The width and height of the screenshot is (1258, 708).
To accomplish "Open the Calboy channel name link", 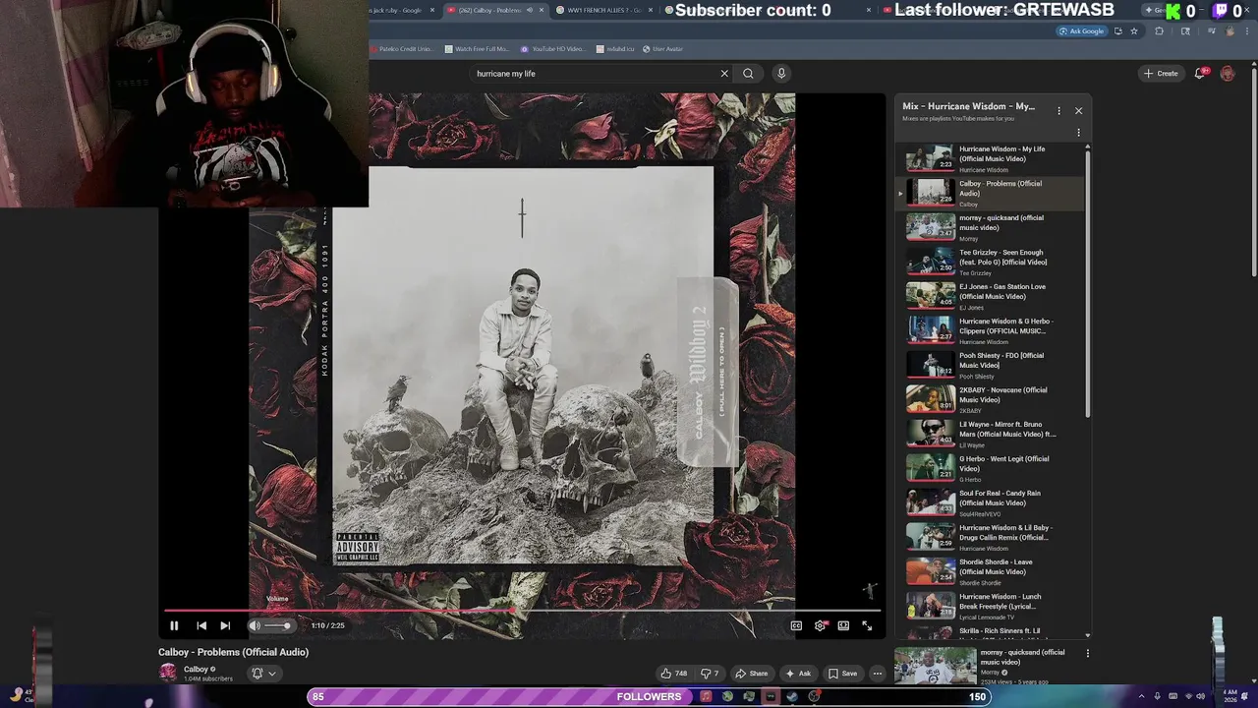I will pyautogui.click(x=196, y=670).
